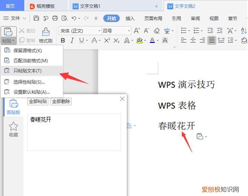Select 匹配当前格式(M) paste option
The height and width of the screenshot is (196, 248).
point(32,61)
